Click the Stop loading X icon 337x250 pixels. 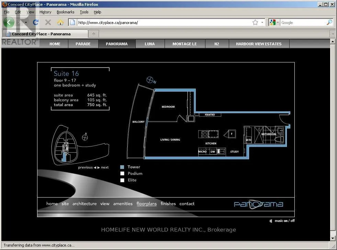tap(48, 23)
